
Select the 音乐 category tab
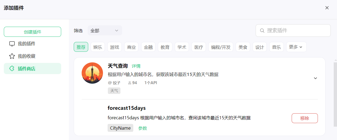pos(276,47)
